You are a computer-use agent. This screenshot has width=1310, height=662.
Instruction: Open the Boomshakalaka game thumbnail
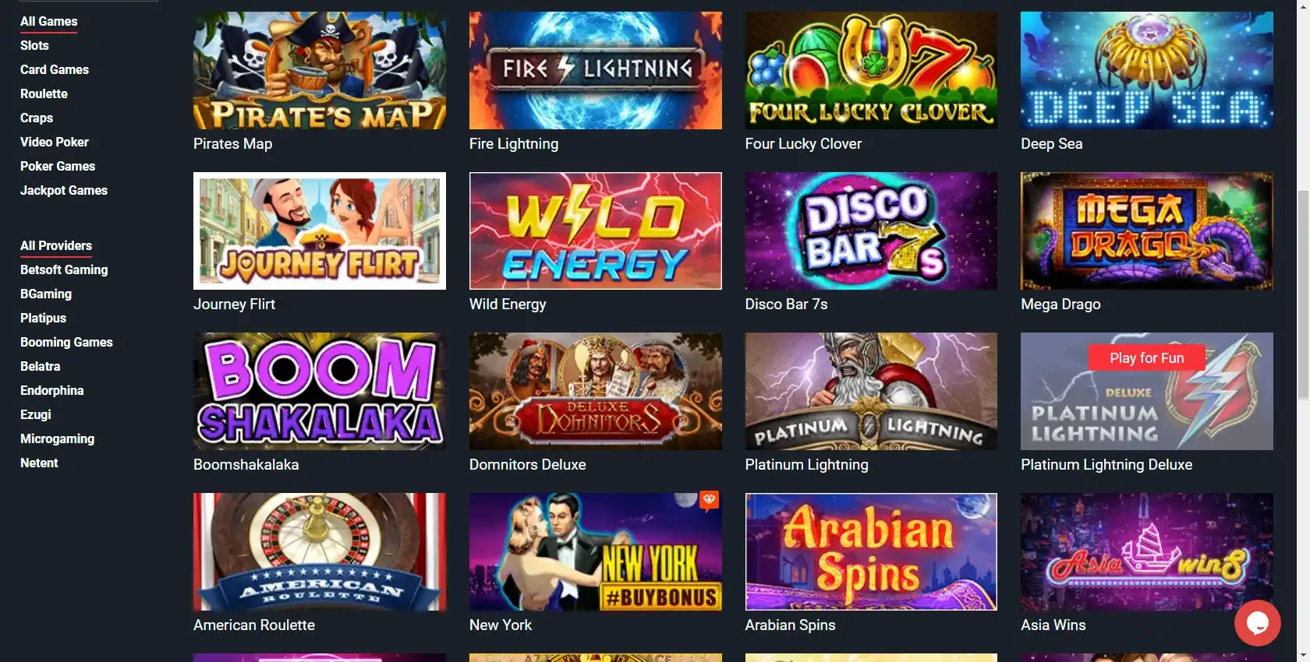point(320,391)
